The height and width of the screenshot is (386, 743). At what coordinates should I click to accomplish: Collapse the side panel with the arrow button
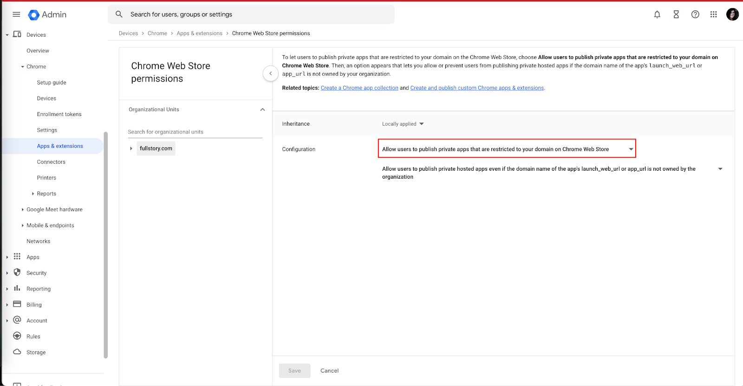270,73
